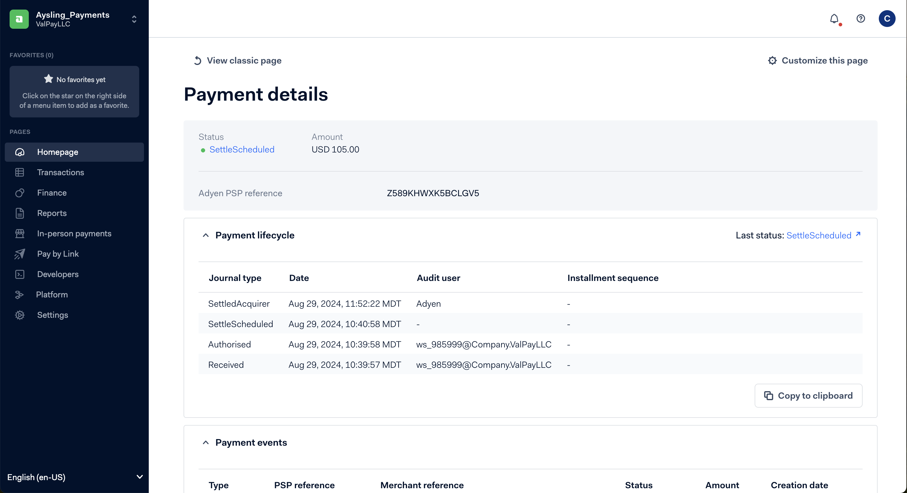This screenshot has height=493, width=907.
Task: Open the Aysling_Payments account switcher
Action: click(x=134, y=19)
